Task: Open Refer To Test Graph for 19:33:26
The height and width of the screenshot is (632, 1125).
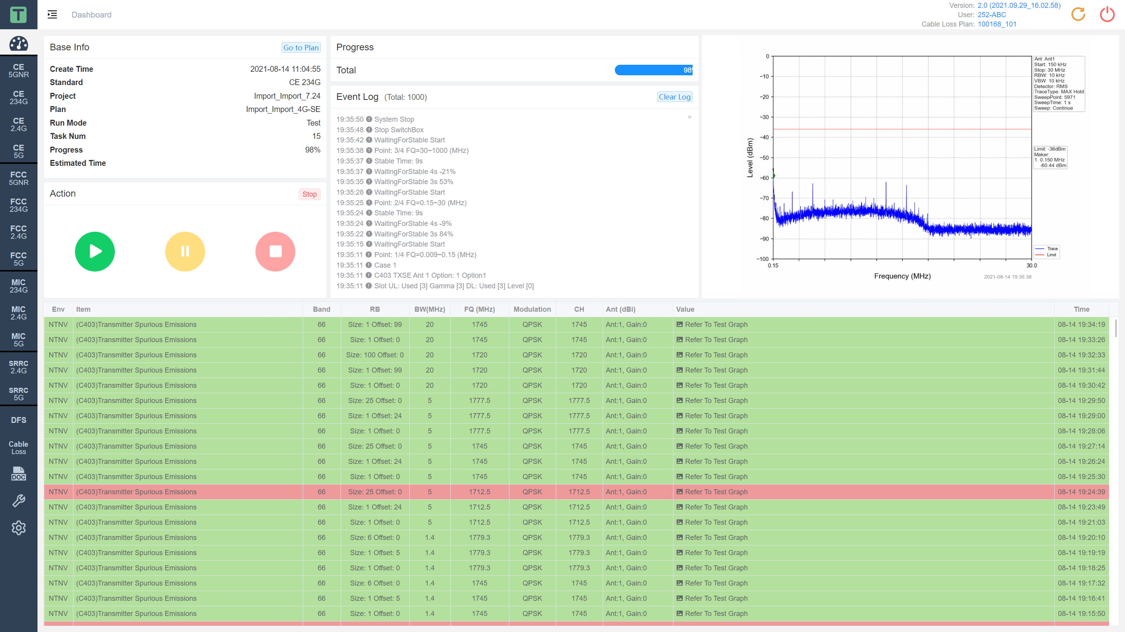Action: click(716, 339)
